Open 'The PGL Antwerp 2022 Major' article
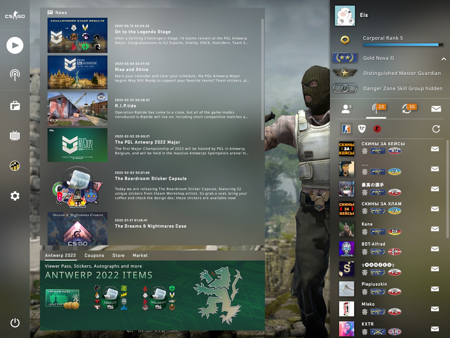The image size is (450, 338). click(147, 142)
